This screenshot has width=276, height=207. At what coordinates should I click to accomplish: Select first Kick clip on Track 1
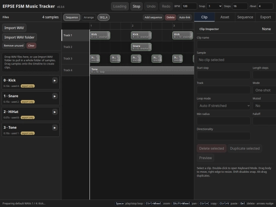point(100,35)
